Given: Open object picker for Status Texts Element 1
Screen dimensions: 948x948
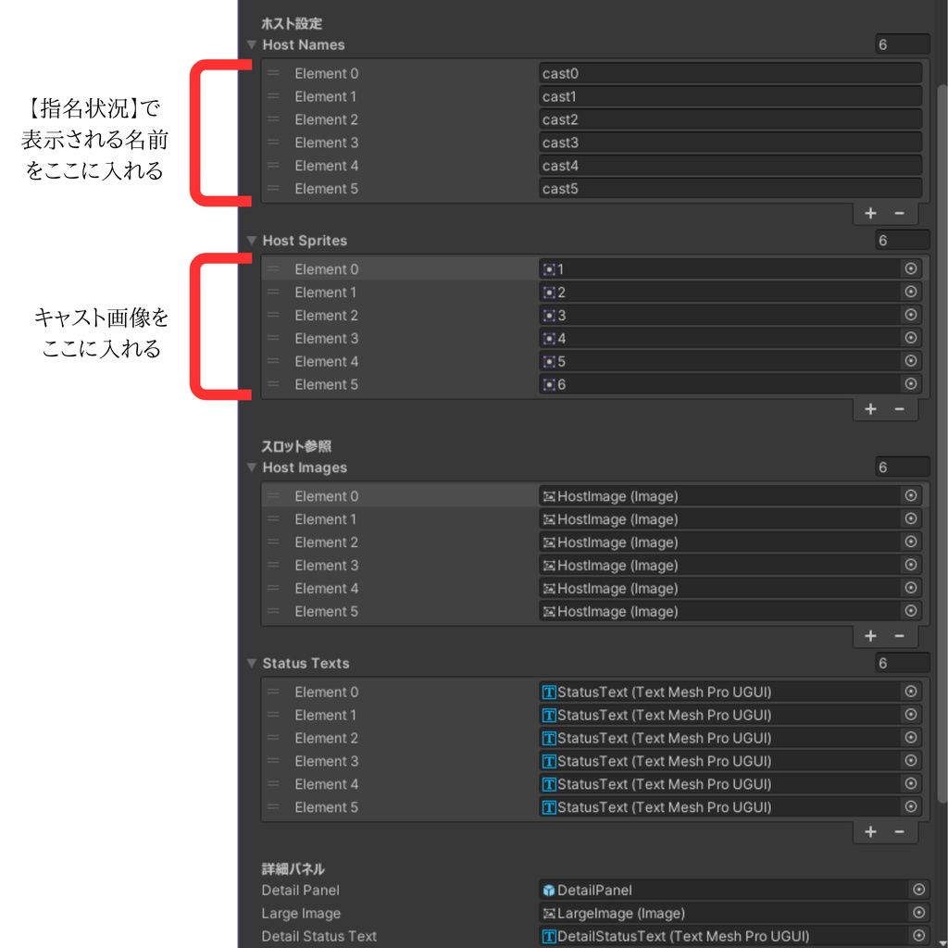Looking at the screenshot, I should 911,714.
